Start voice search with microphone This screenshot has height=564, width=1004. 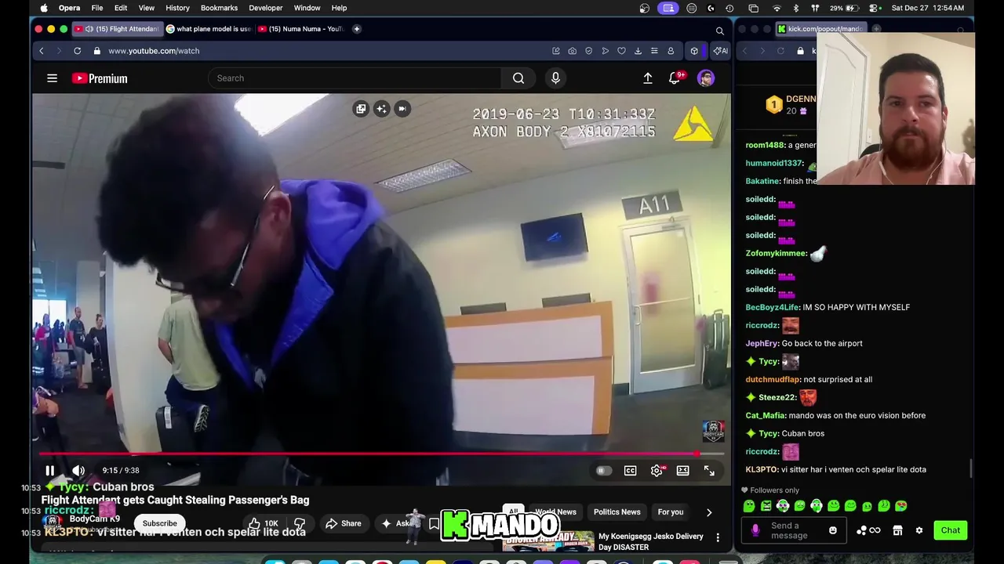click(x=555, y=78)
